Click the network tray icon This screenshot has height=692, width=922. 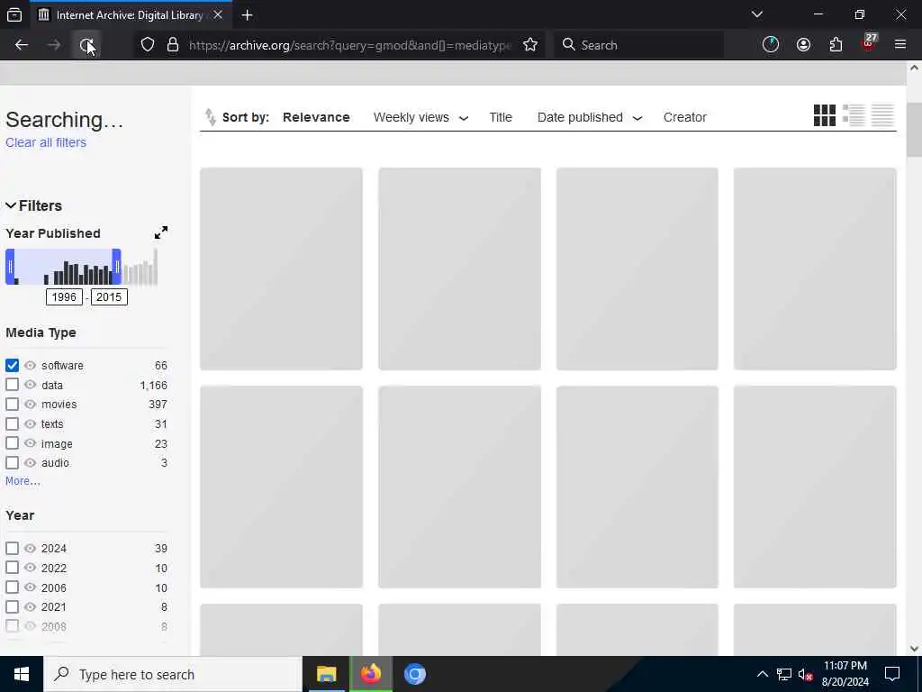pyautogui.click(x=784, y=674)
